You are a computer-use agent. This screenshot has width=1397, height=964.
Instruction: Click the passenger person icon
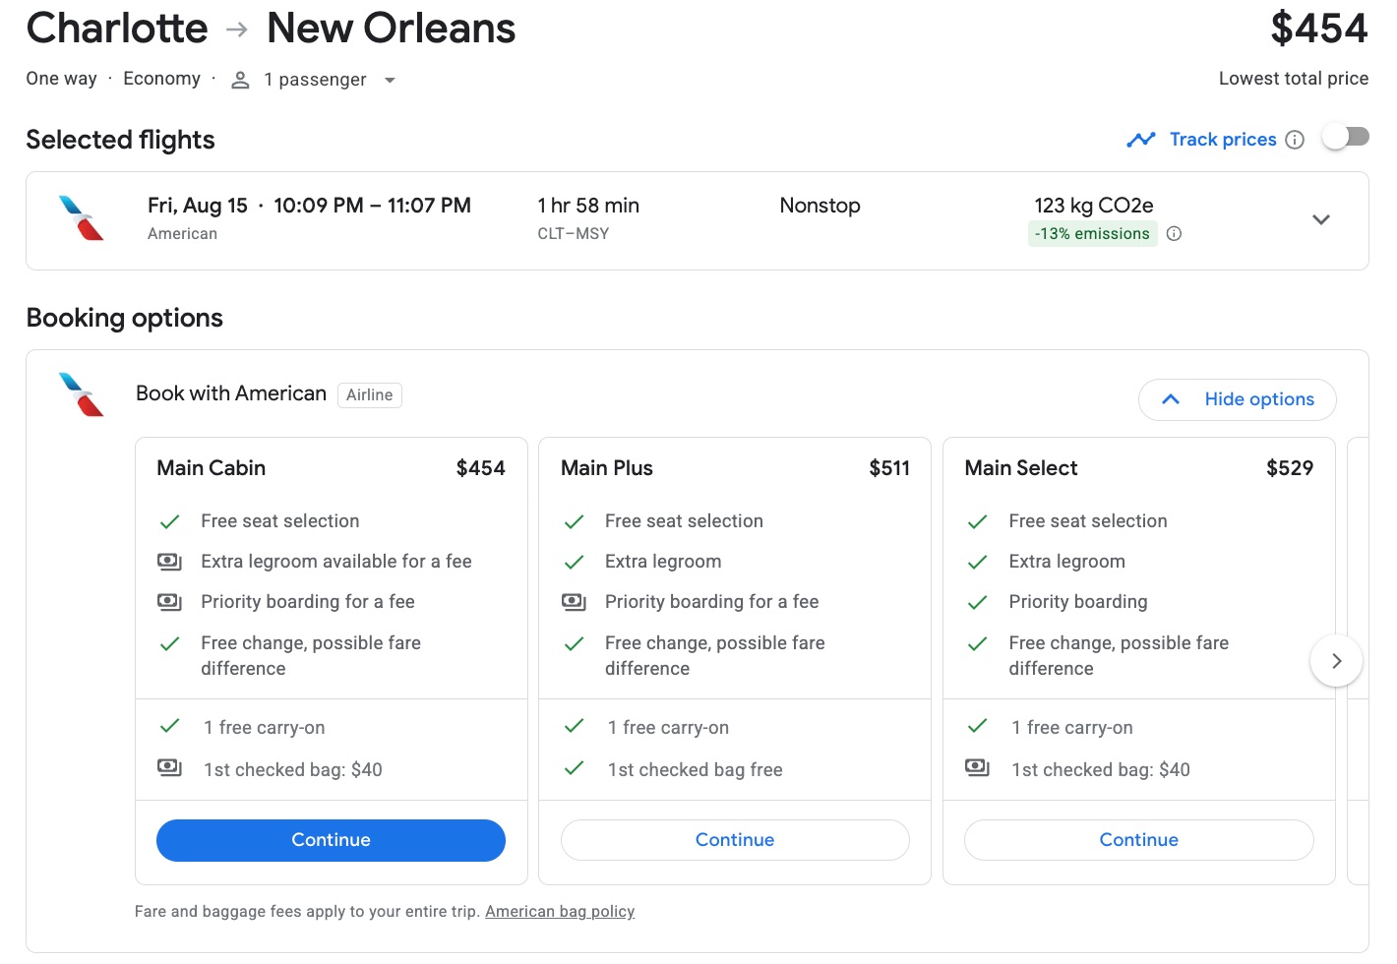(240, 80)
